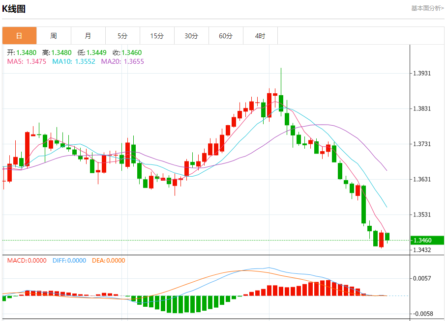The image size is (448, 321).
Task: Click the 开:1.3480 open price value
Action: coord(22,53)
